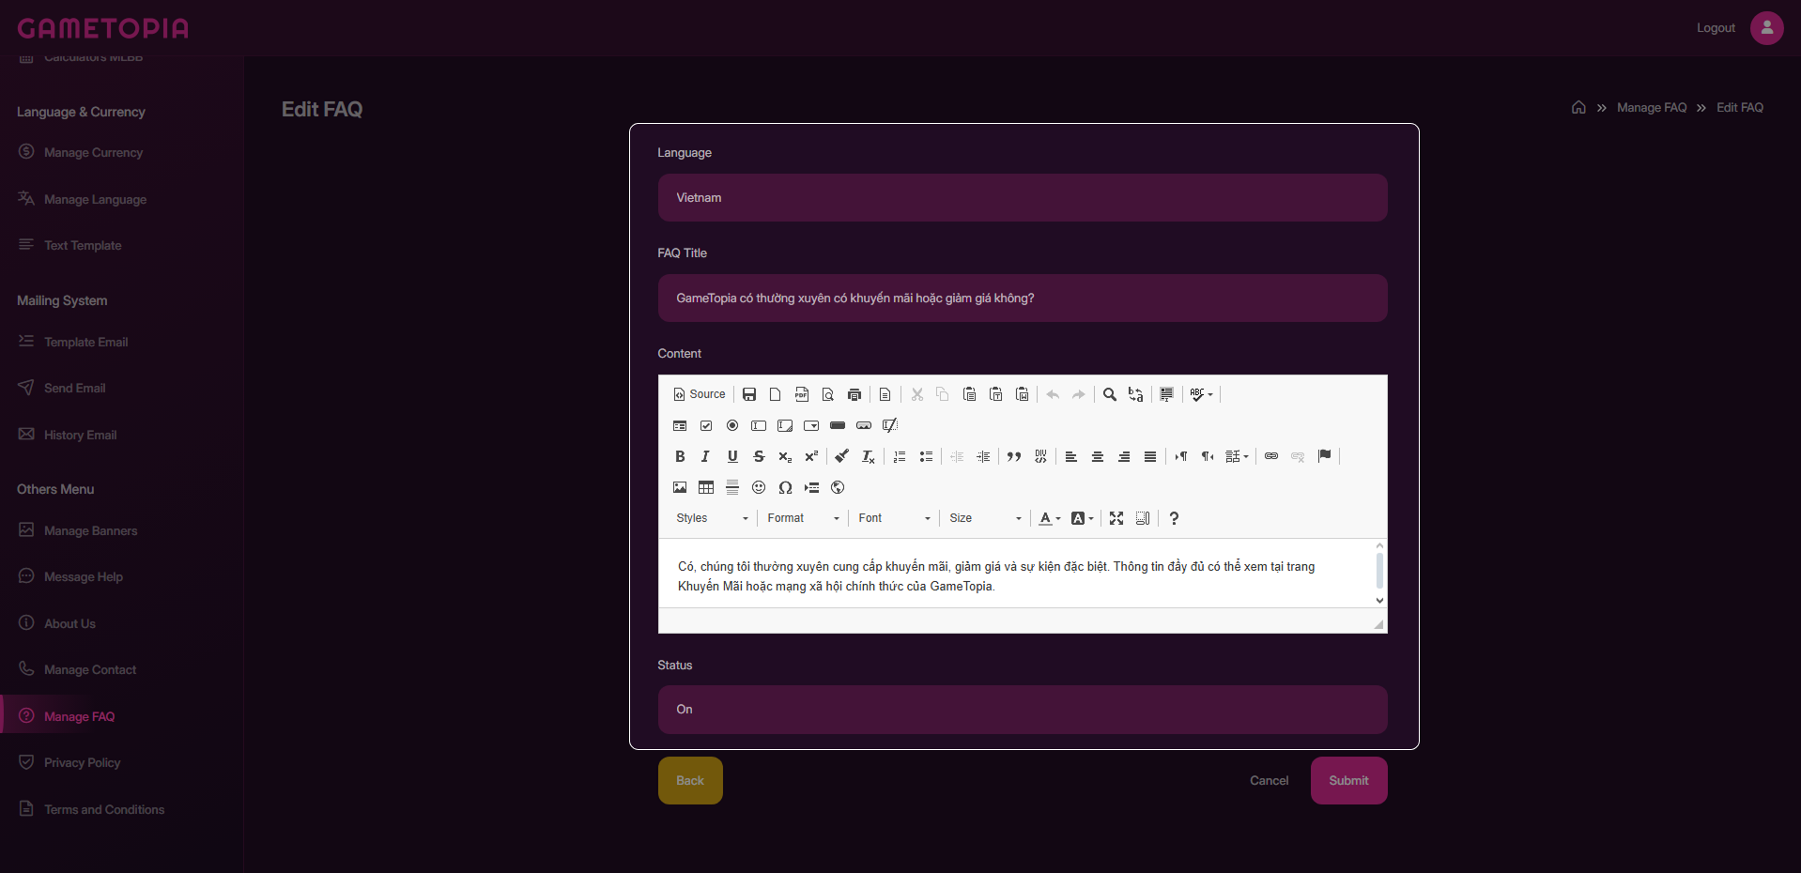Toggle Strikethrough formatting

click(759, 456)
